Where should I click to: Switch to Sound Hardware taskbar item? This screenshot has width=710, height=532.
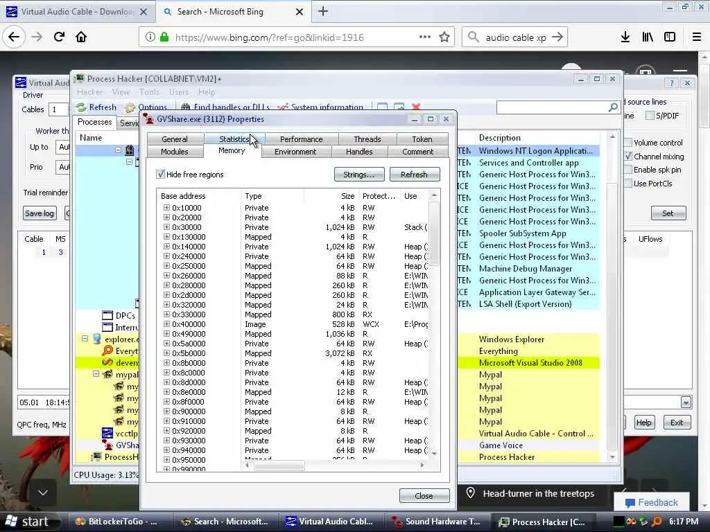click(437, 522)
